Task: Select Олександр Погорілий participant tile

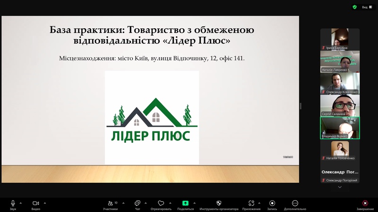Action: [x=340, y=172]
